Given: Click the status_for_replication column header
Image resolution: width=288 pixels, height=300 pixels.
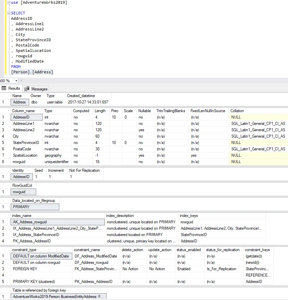Looking at the screenshot, I should tap(223, 250).
